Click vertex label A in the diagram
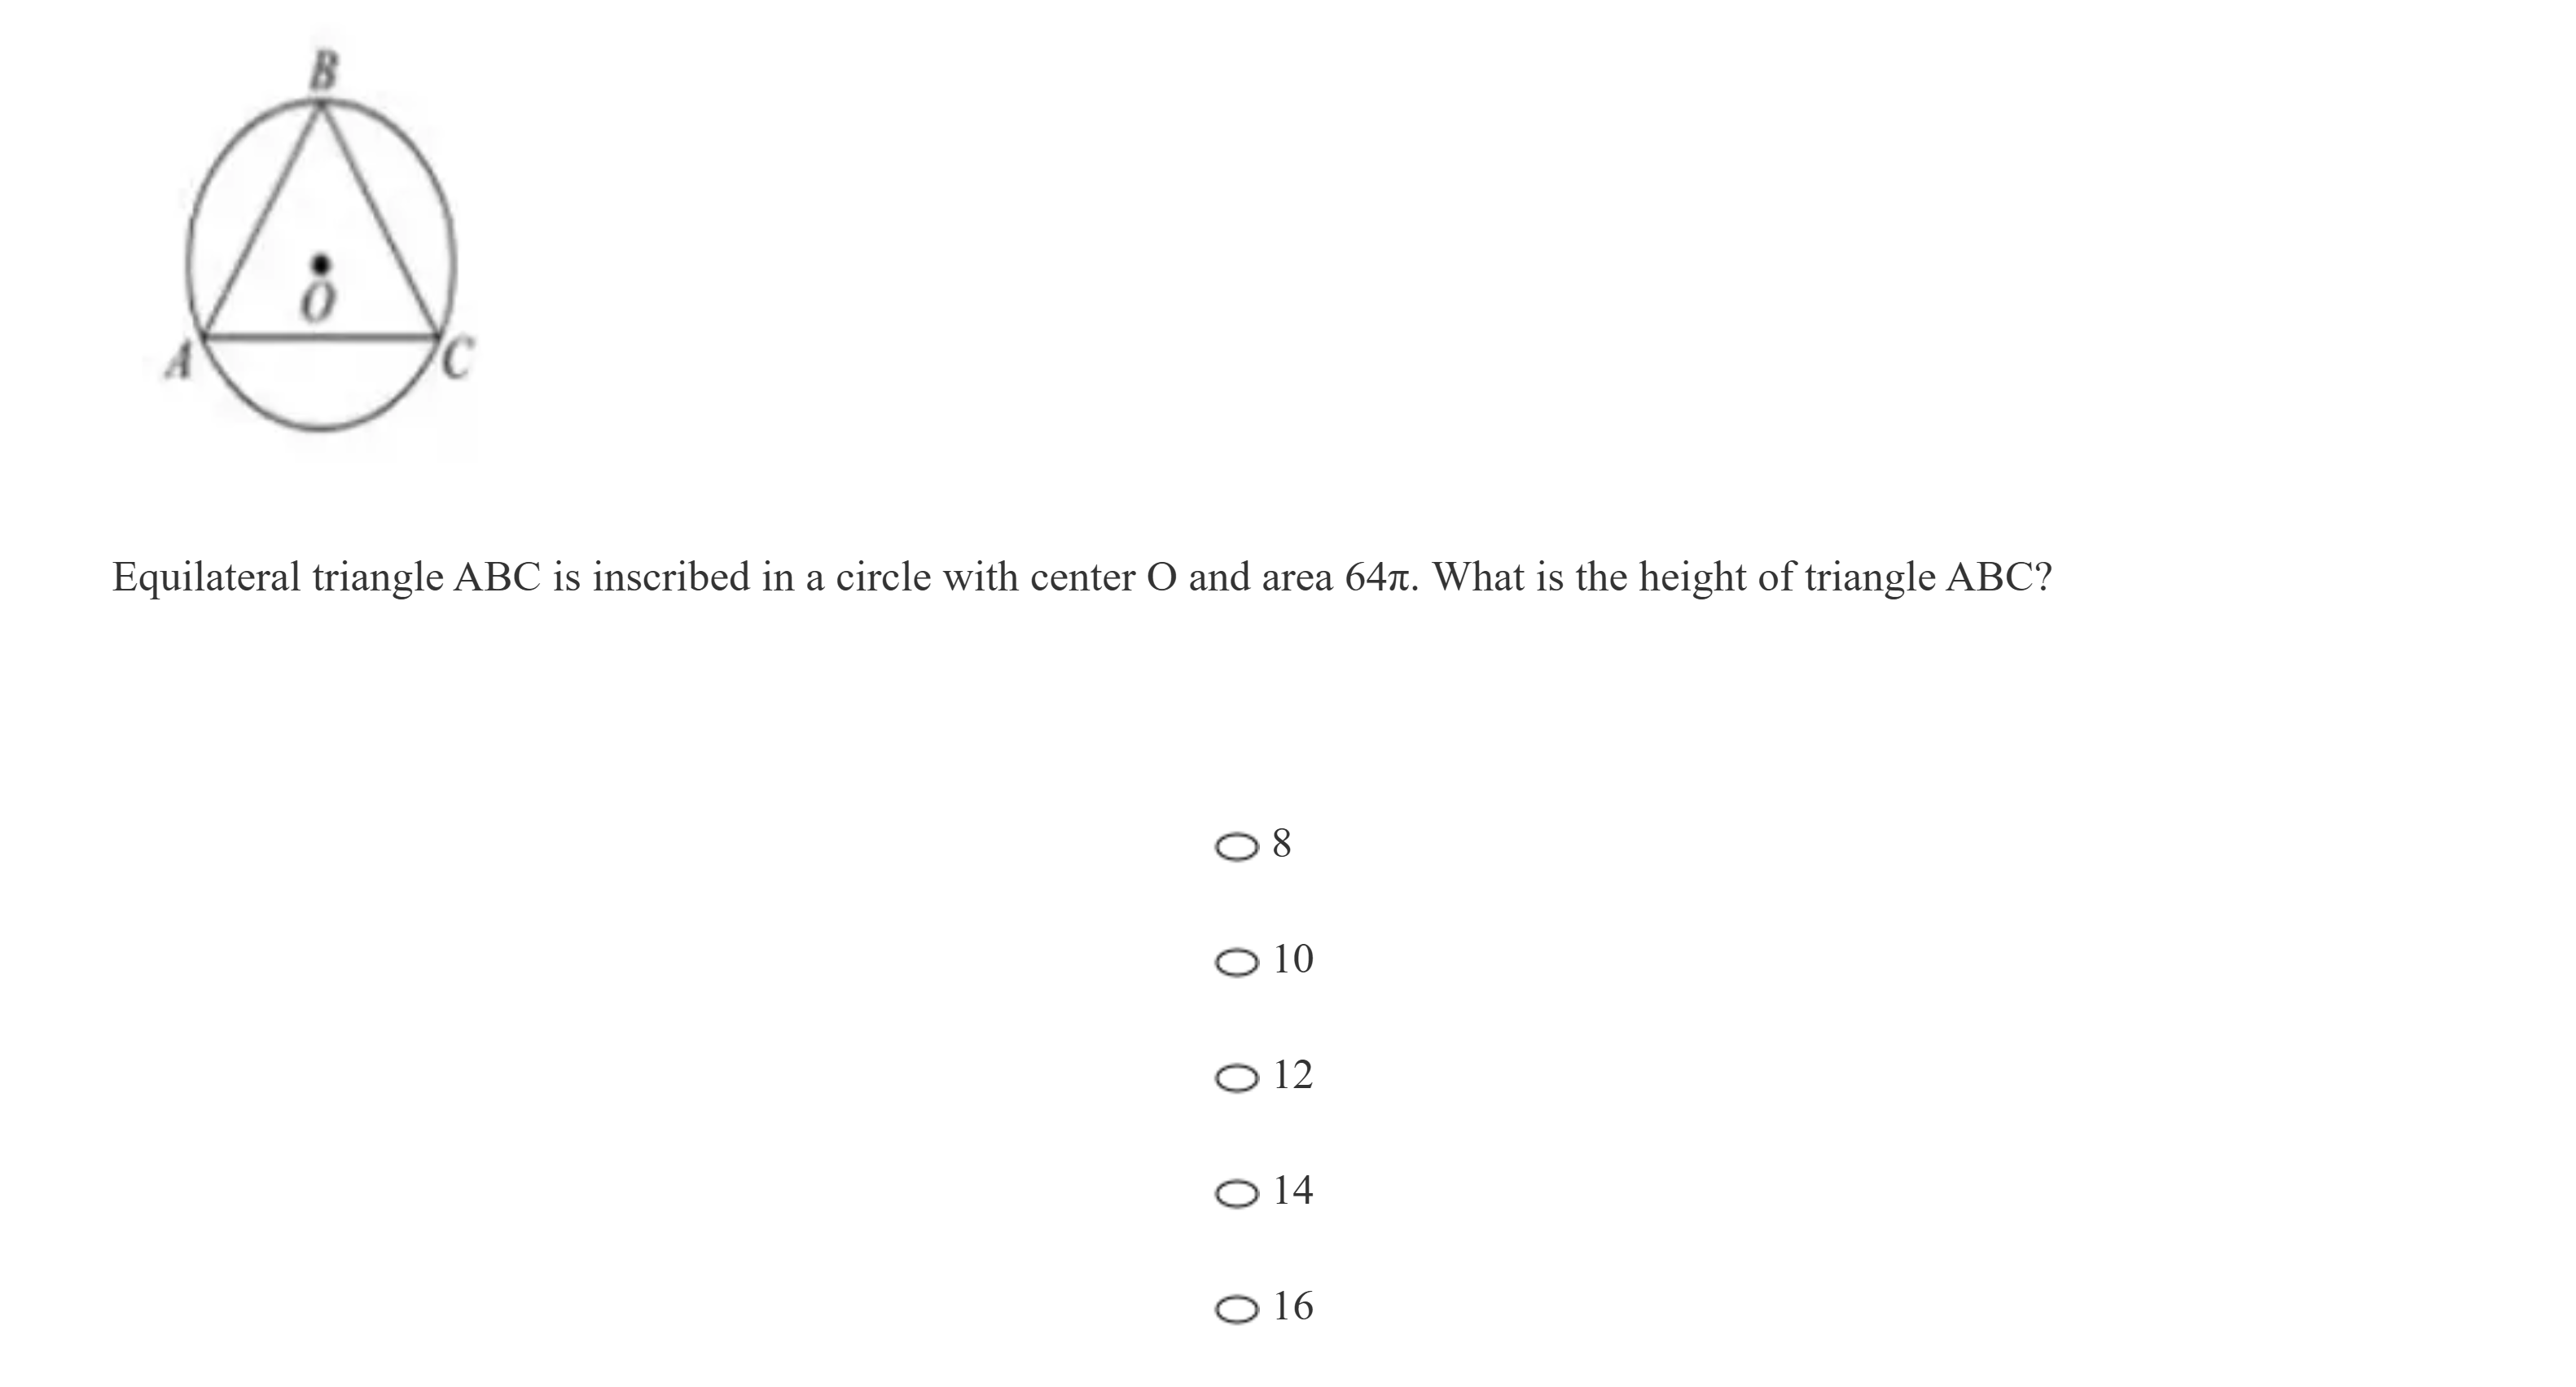2576x1387 pixels. pos(179,361)
